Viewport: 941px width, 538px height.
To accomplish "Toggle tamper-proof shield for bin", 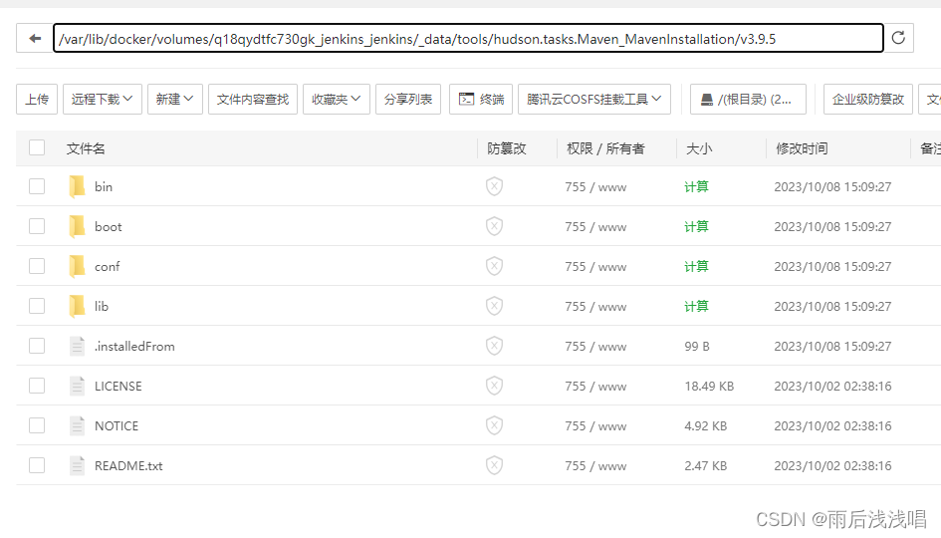I will pyautogui.click(x=494, y=186).
